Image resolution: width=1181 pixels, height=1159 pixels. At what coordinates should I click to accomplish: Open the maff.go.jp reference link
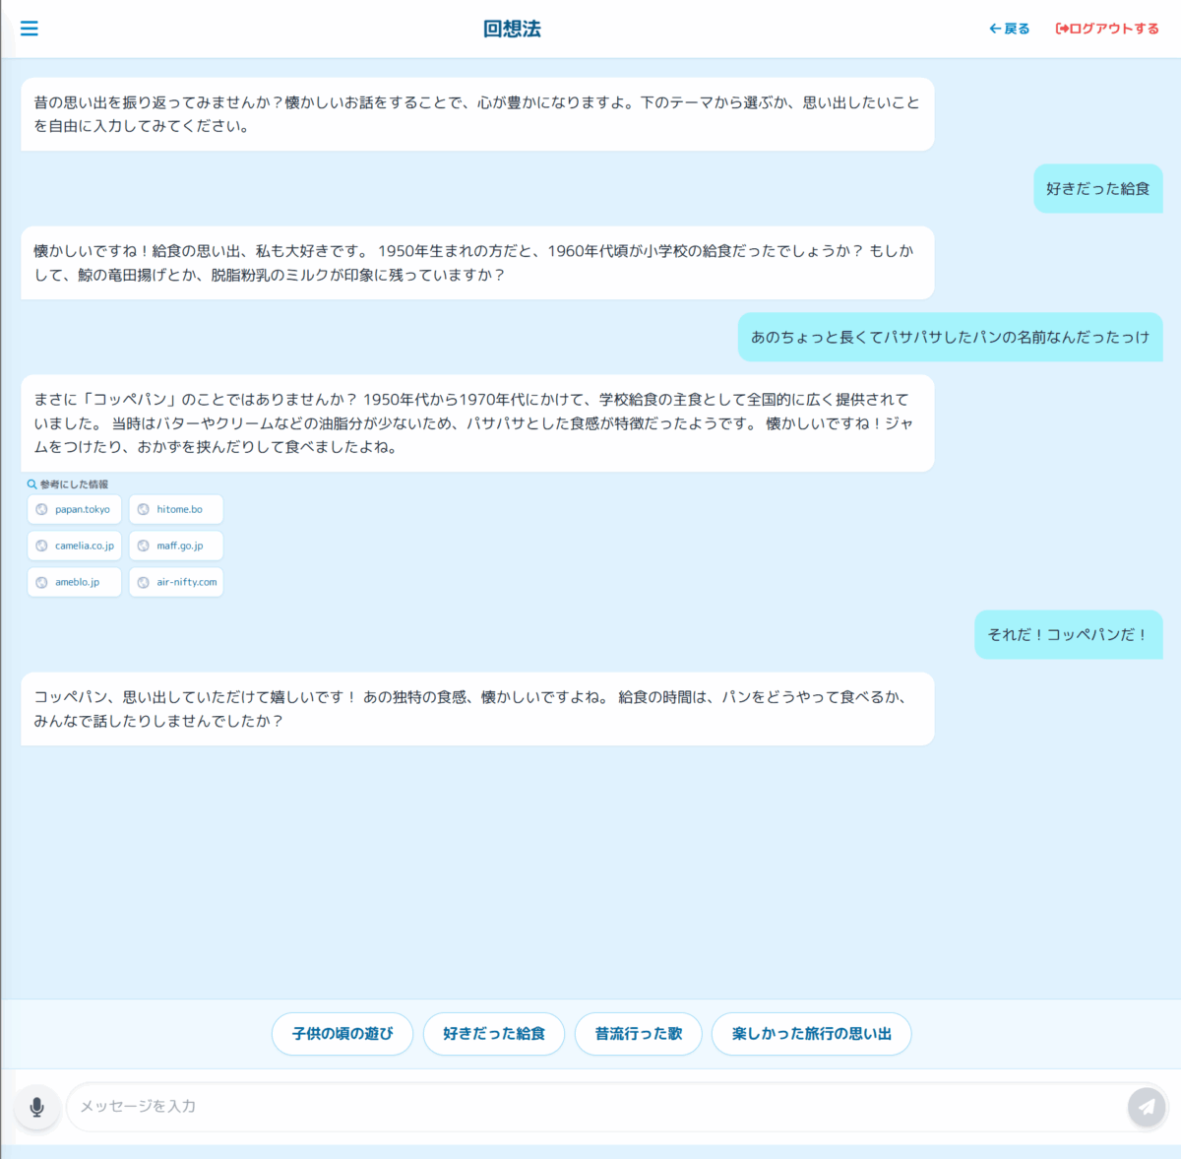coord(176,546)
